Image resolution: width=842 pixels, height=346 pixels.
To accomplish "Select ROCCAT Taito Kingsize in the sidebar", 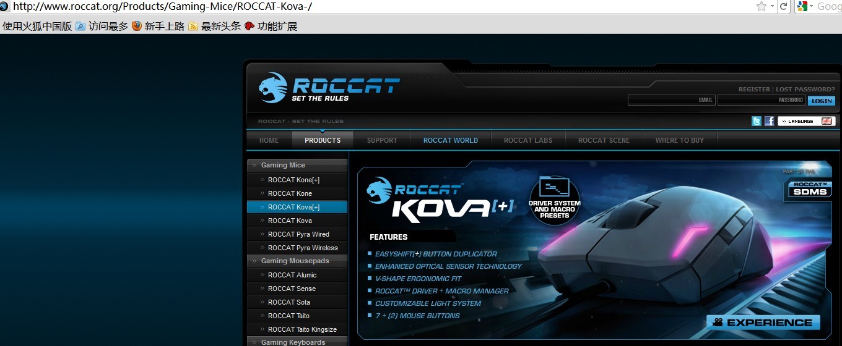I will click(297, 329).
